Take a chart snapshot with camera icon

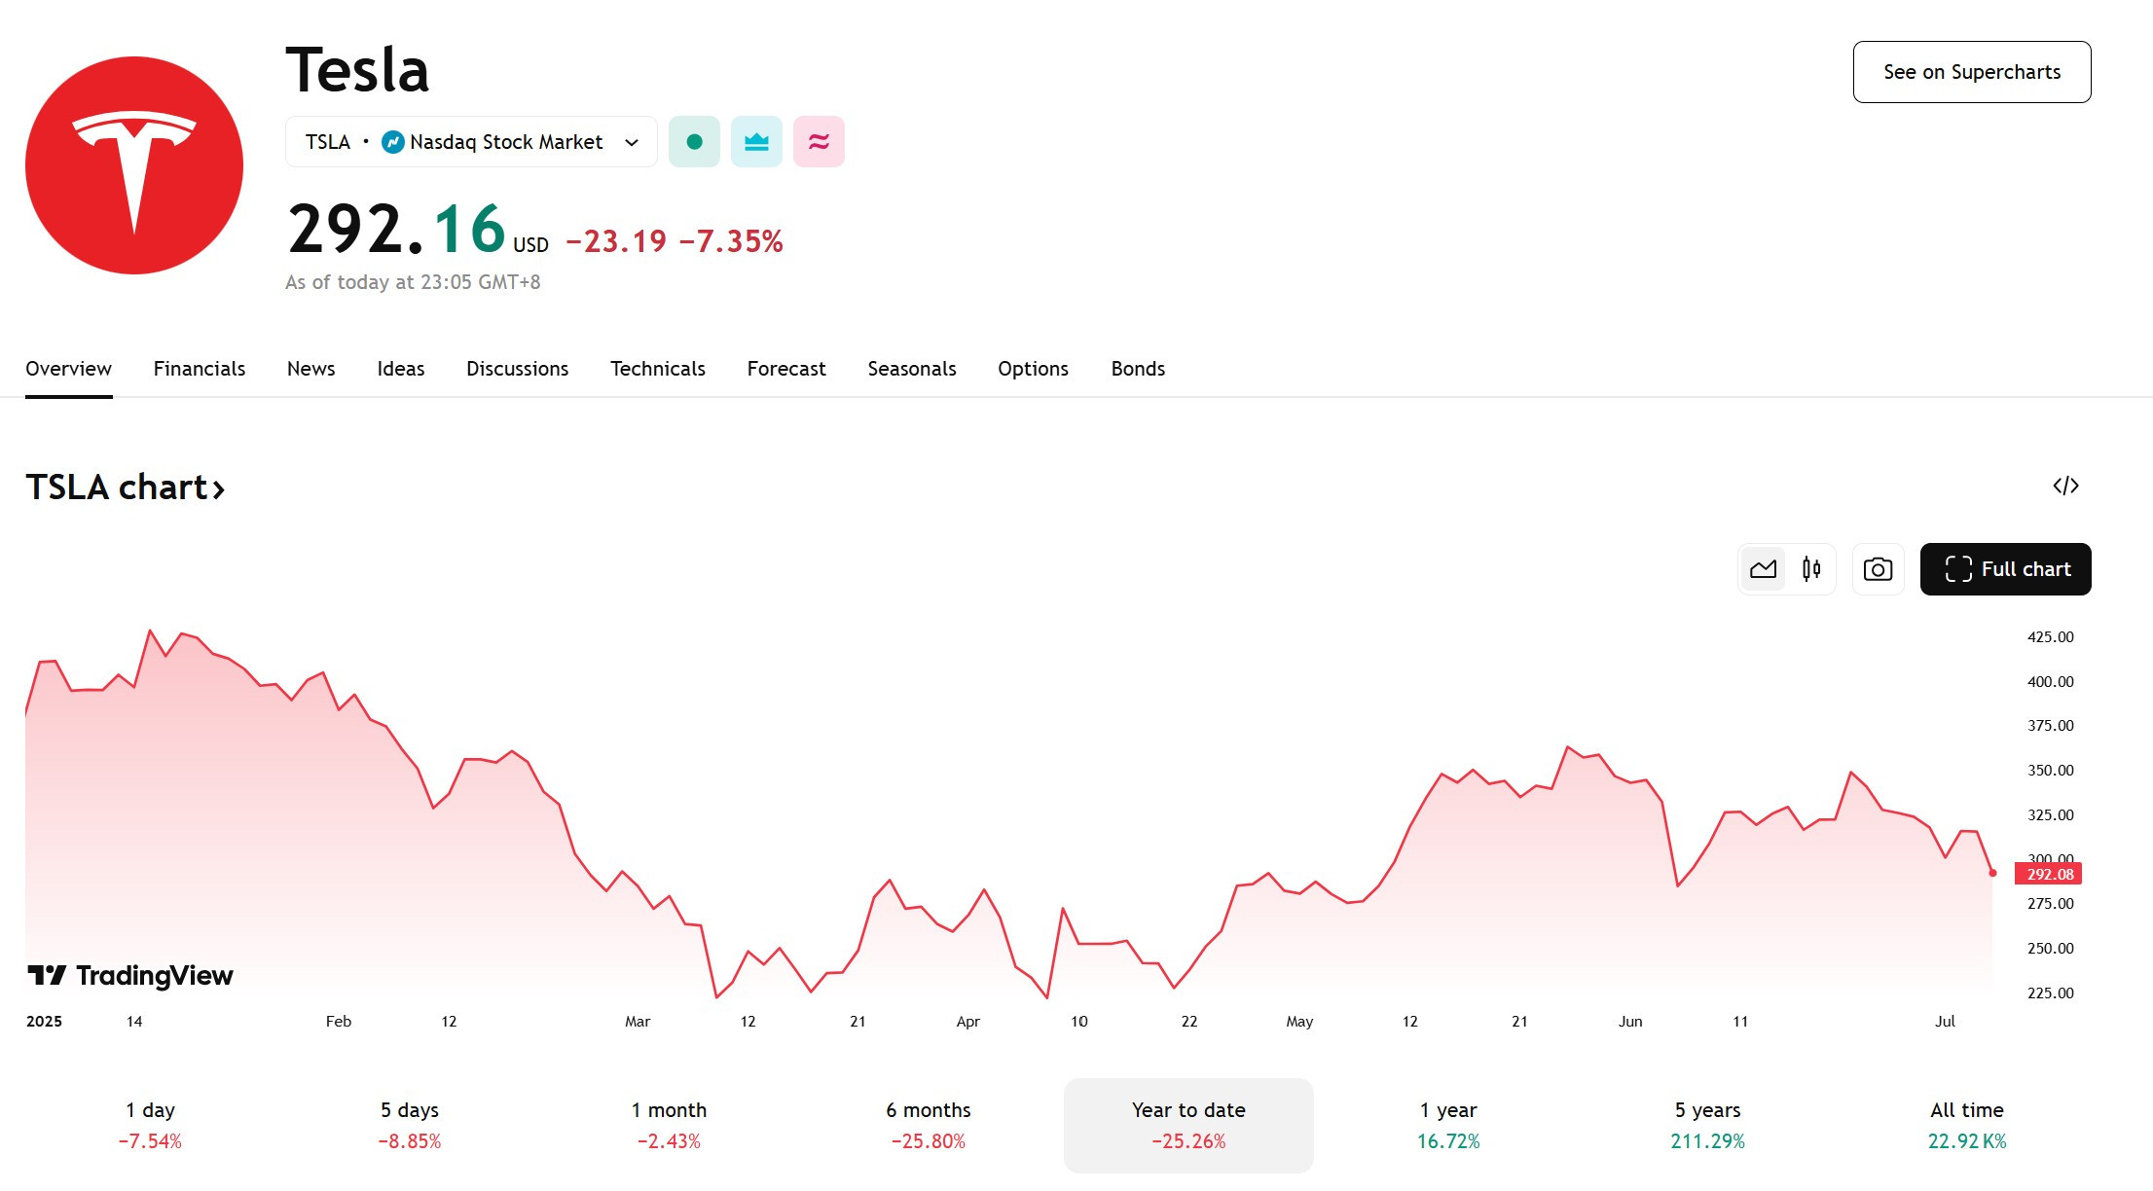click(1878, 569)
